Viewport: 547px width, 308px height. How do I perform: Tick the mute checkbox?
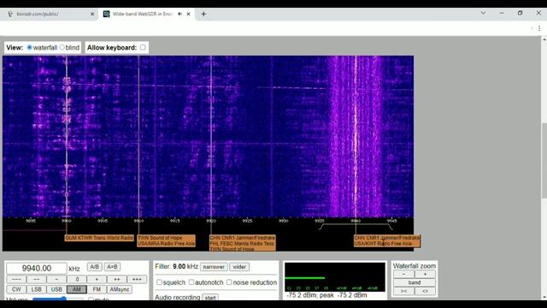point(91,299)
